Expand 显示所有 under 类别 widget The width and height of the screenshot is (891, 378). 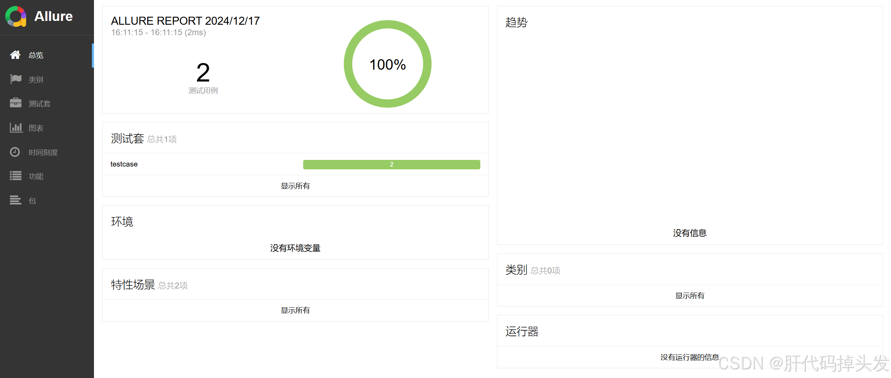pos(689,296)
